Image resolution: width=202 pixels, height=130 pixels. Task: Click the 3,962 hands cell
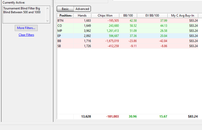(x=87, y=31)
